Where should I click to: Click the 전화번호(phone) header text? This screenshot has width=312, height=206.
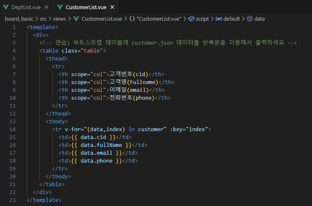pyautogui.click(x=132, y=98)
